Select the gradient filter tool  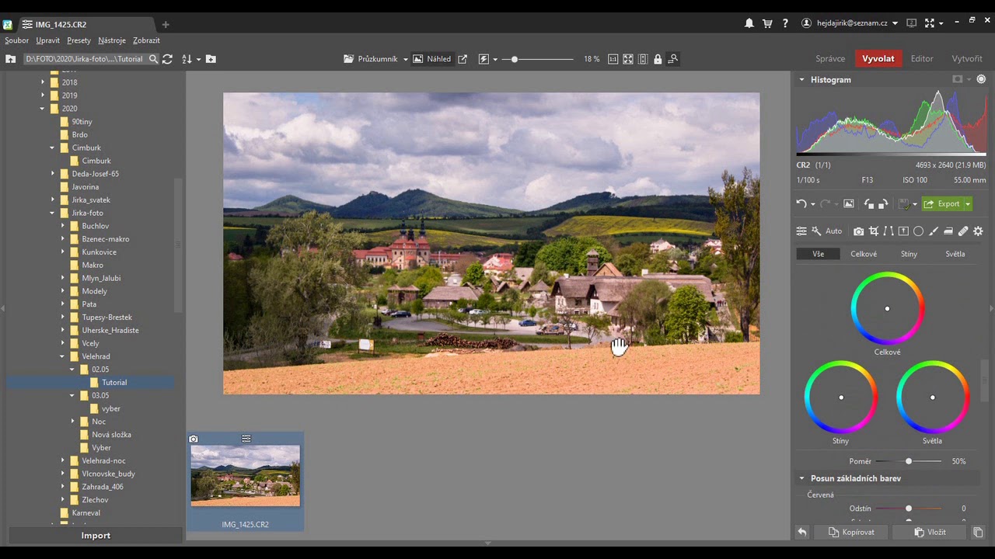[903, 231]
